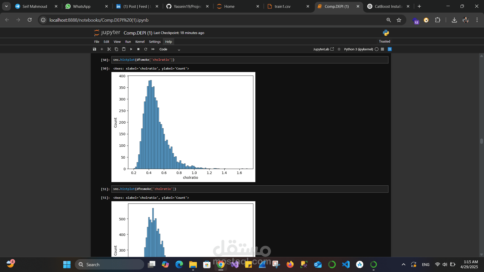Restart kernel and run all cells
The height and width of the screenshot is (272, 484).
(x=153, y=49)
